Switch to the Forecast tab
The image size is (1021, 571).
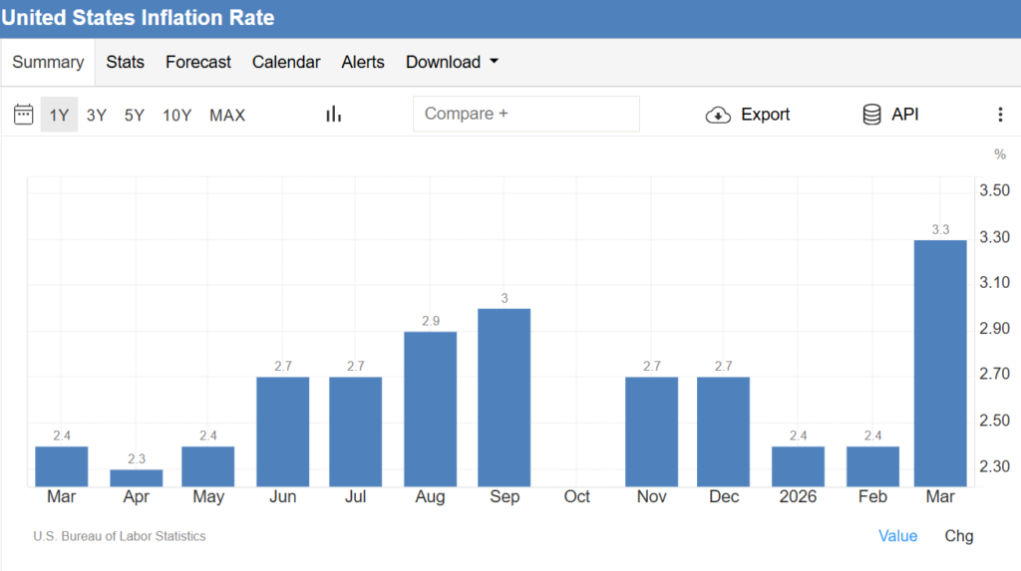tap(198, 62)
